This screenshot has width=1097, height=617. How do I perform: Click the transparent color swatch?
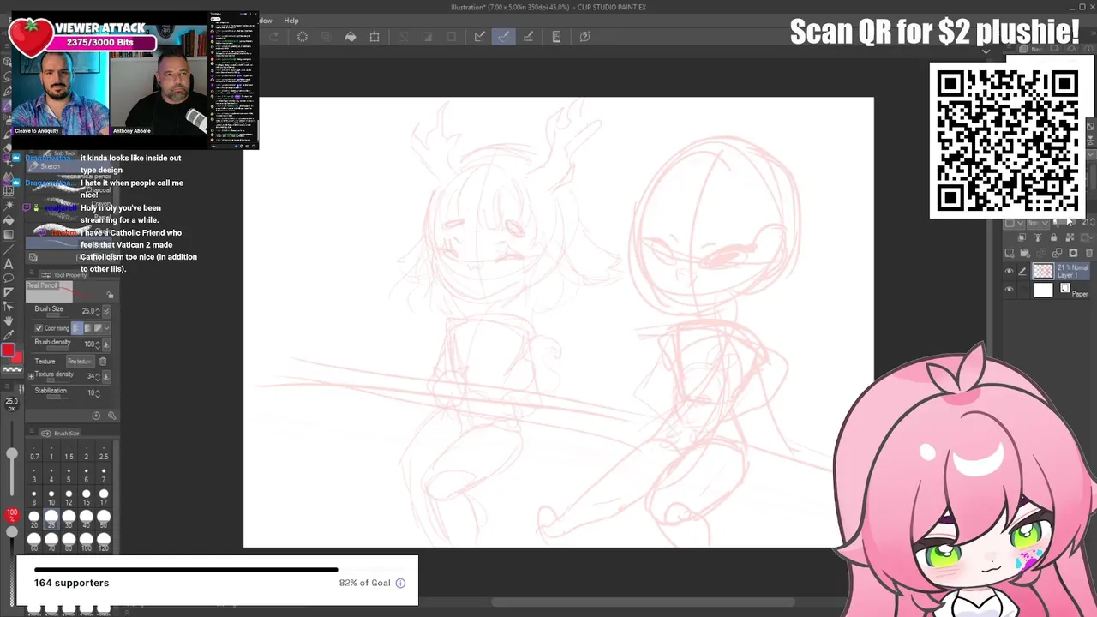12,369
